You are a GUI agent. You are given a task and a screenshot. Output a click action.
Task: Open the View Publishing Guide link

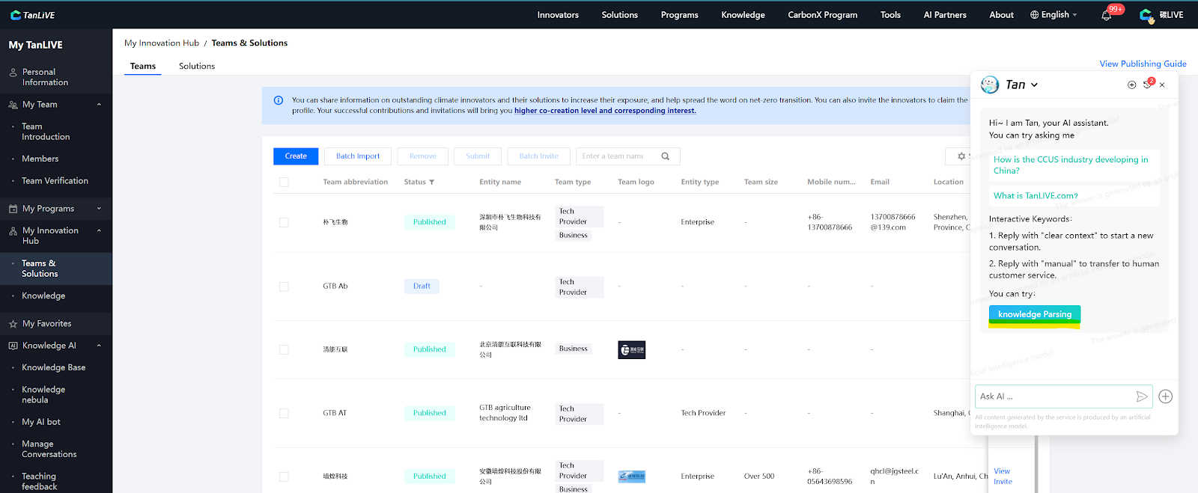pos(1143,64)
